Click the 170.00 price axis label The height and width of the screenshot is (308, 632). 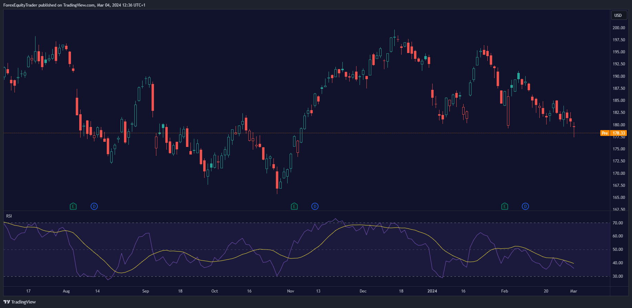pos(619,173)
